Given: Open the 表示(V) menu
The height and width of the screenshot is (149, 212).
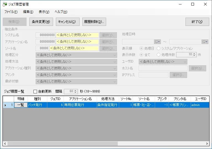Looking at the screenshot, I should (44, 12).
